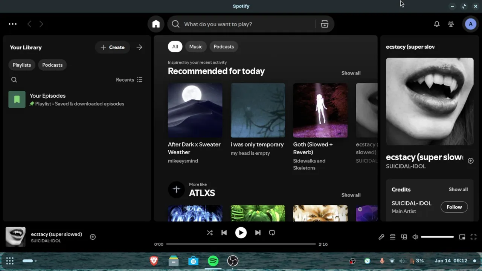Click Spotify icon in taskbar

click(213, 261)
